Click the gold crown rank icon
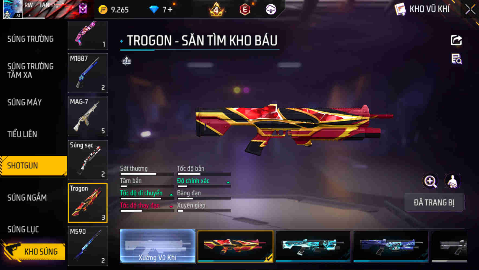Viewport: 479px width, 270px height. point(216,9)
